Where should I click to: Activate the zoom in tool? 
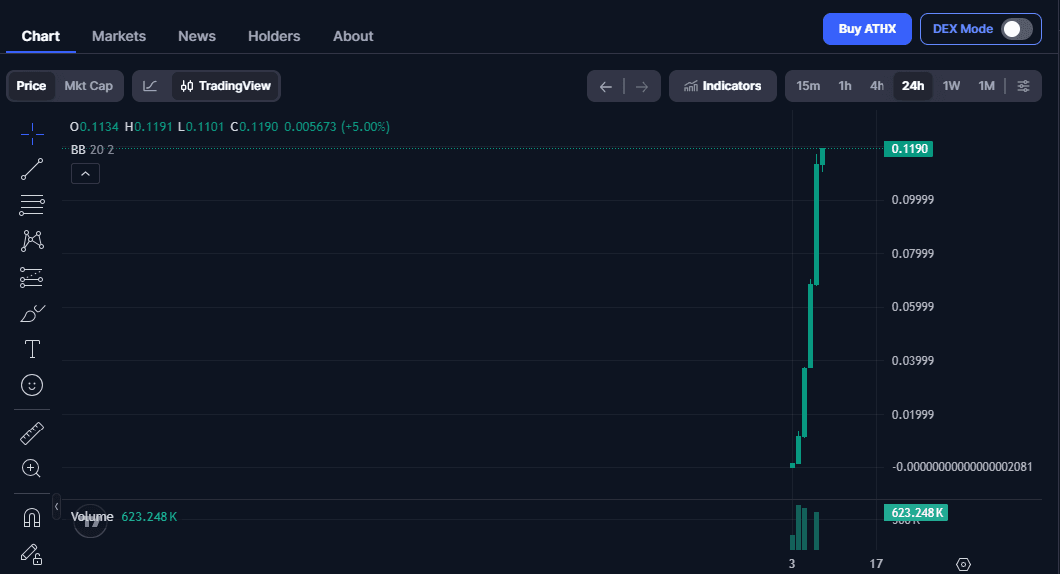click(32, 468)
